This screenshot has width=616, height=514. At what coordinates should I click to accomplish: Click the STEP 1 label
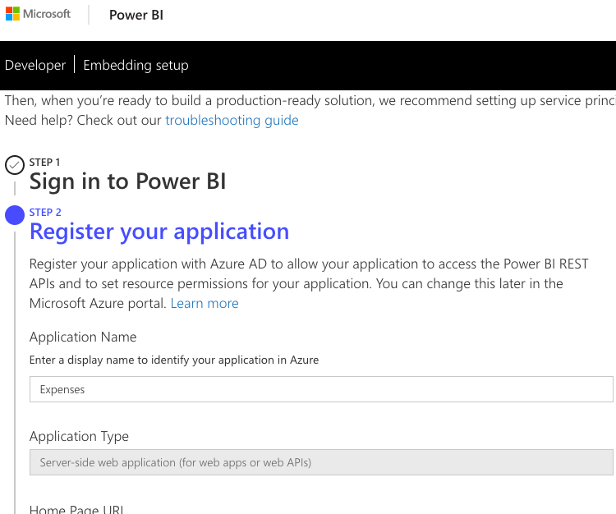(44, 163)
